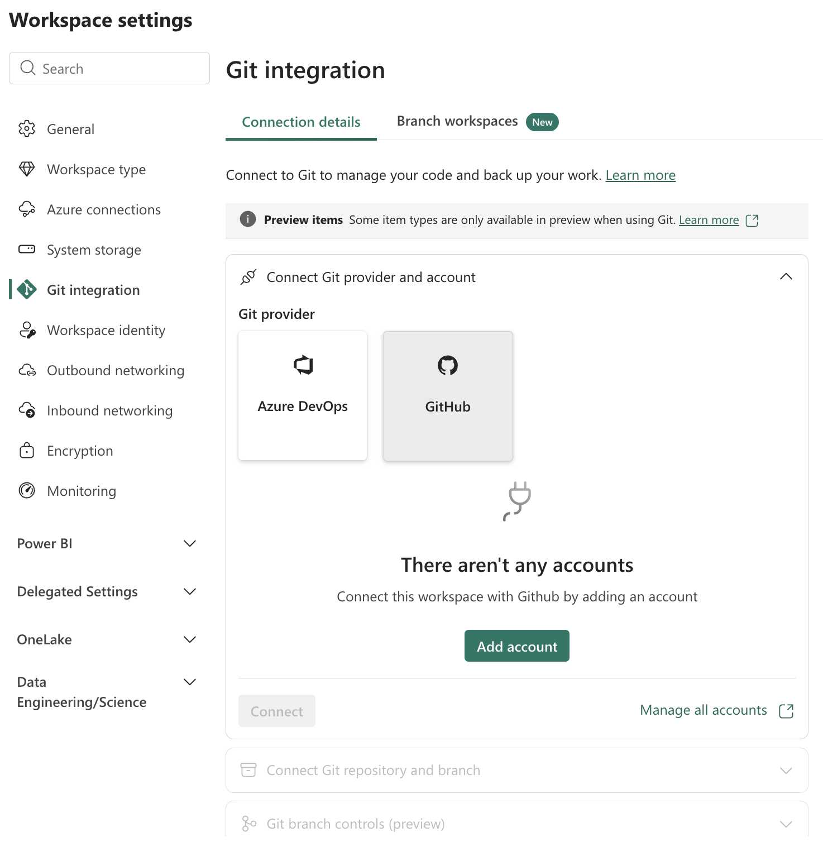
Task: Expand the Power BI settings group
Action: click(x=190, y=543)
